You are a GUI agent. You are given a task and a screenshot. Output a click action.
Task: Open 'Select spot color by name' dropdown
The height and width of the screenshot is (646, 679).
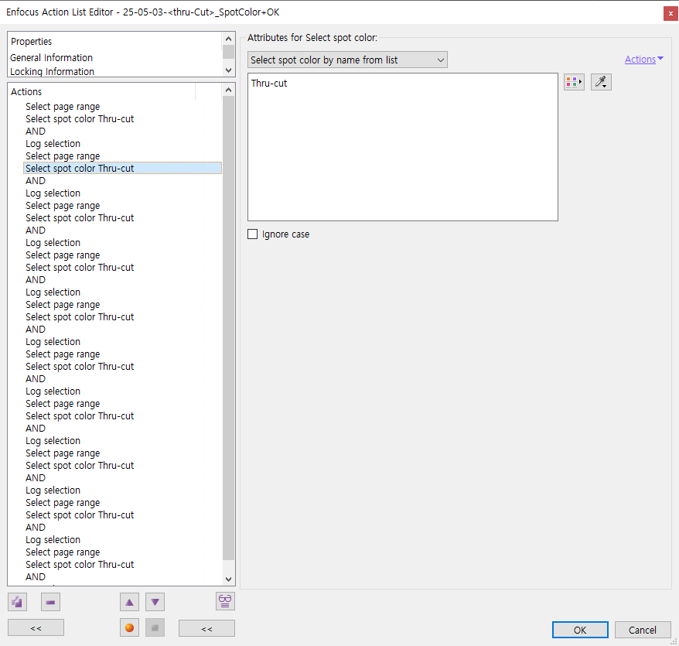click(347, 60)
